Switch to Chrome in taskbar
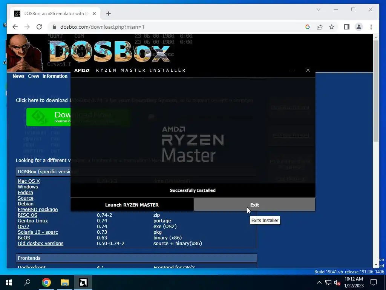This screenshot has height=290, width=386. click(x=46, y=282)
